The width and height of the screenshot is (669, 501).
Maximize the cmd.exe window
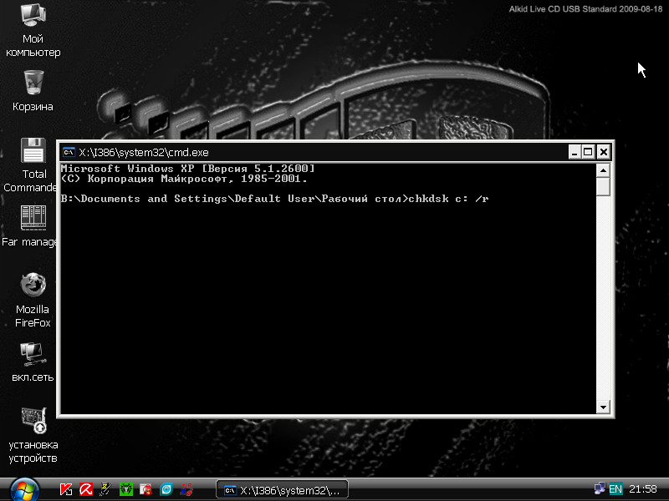[588, 152]
